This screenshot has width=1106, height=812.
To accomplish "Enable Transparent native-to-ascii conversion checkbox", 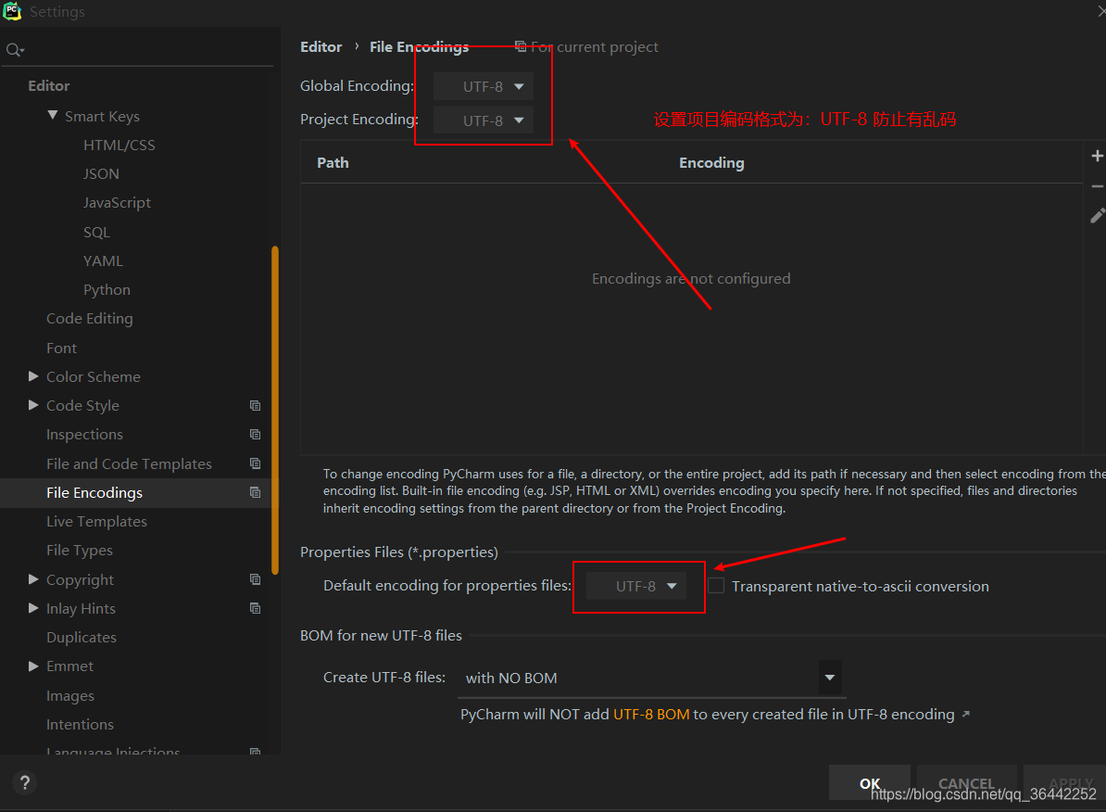I will click(716, 585).
